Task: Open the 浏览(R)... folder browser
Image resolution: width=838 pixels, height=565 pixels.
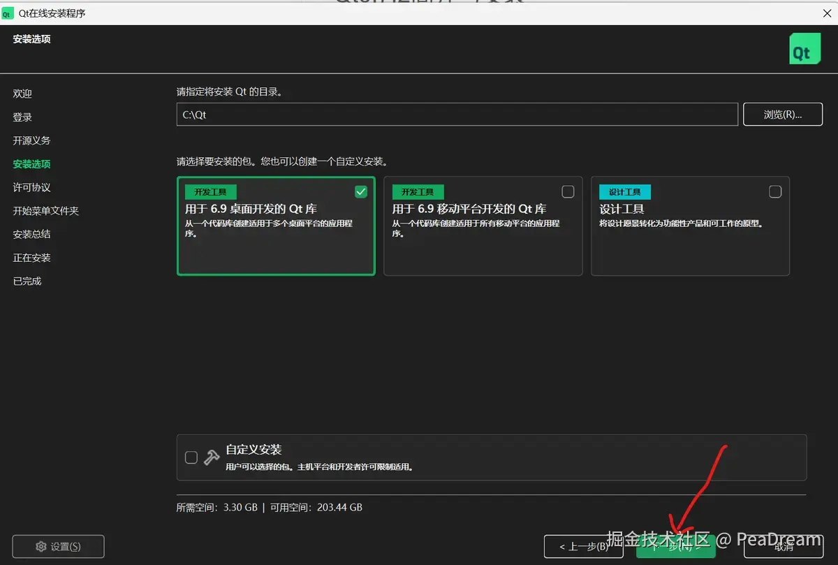Action: click(x=783, y=115)
